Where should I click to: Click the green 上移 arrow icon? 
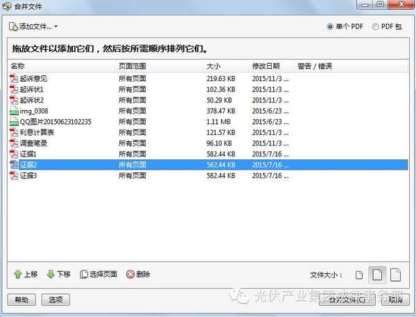(x=17, y=274)
